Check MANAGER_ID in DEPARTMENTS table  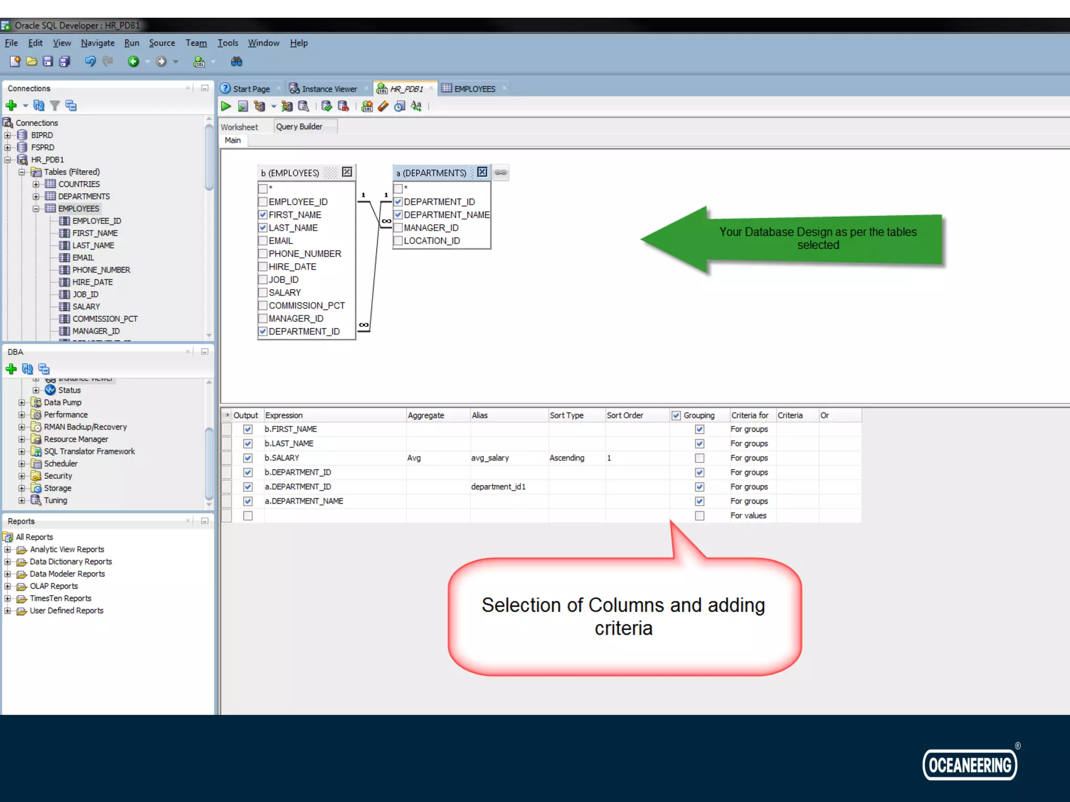pyautogui.click(x=398, y=228)
